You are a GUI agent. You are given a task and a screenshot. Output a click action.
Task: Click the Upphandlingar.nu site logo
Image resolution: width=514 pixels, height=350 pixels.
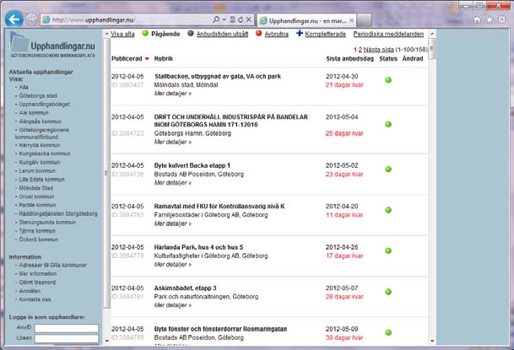coord(52,45)
